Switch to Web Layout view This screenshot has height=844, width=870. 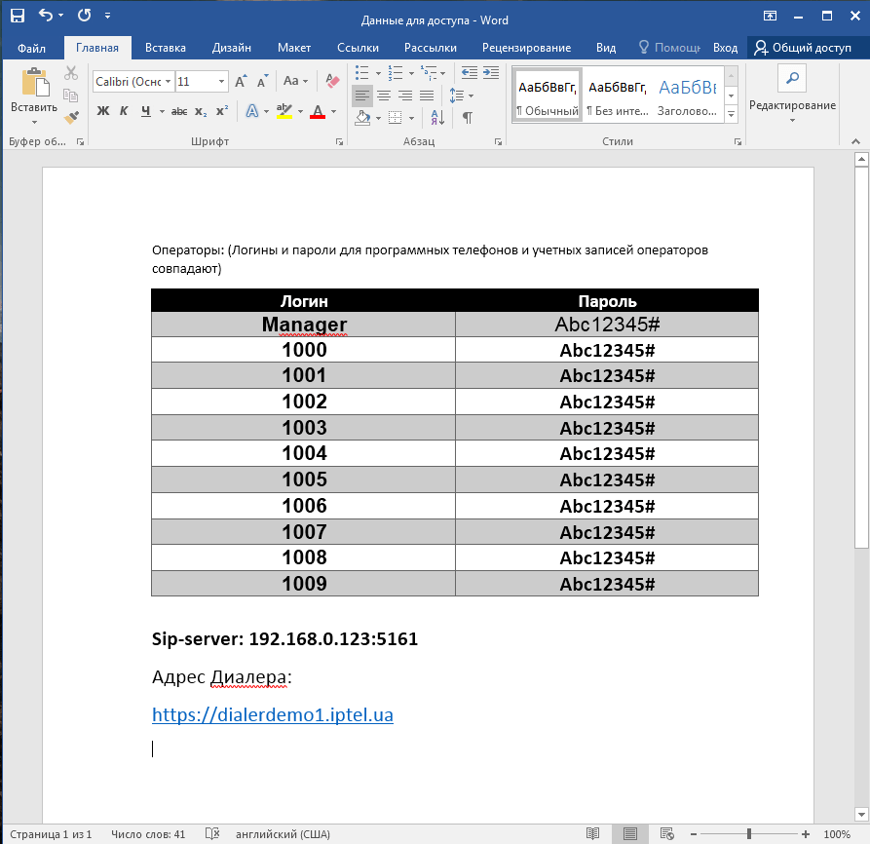point(667,833)
